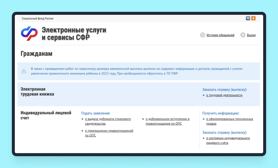Open the VK social network icon
This screenshot has width=278, height=168.
tap(248, 18)
